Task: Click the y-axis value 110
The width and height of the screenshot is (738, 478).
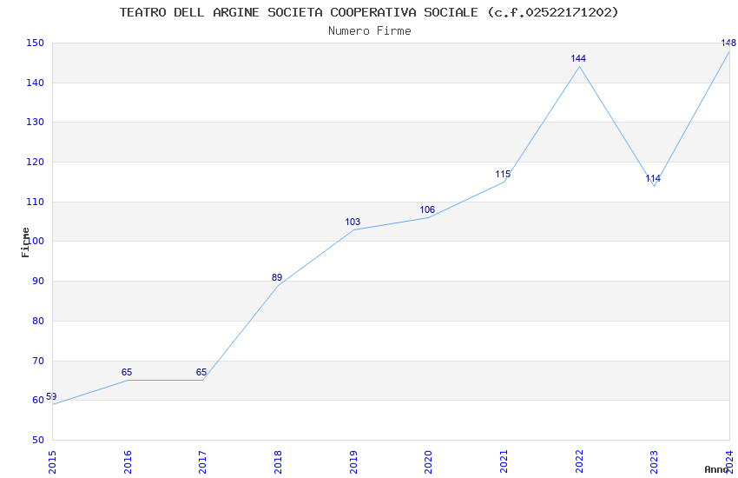Action: tap(36, 202)
